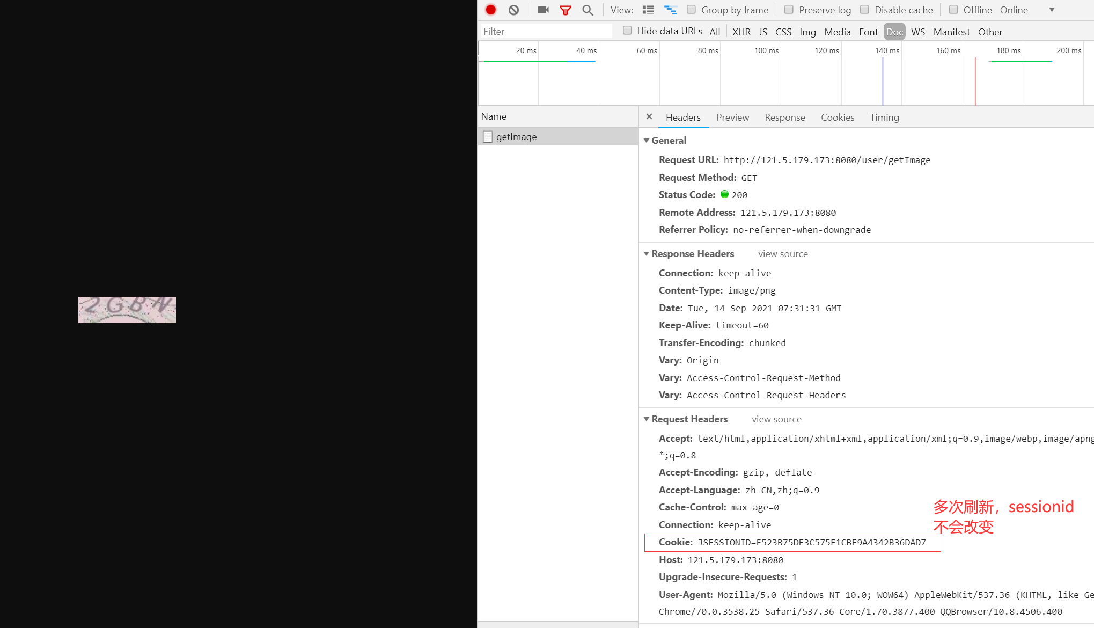
Task: Click view source next to Request Headers
Action: click(776, 419)
